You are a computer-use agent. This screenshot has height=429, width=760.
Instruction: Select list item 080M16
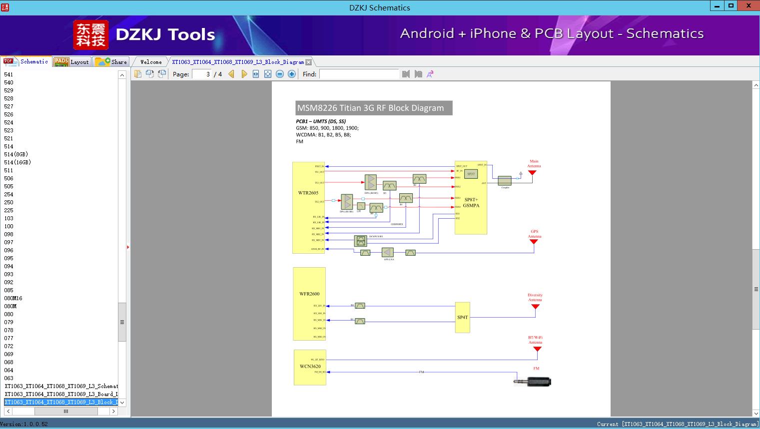pyautogui.click(x=13, y=298)
